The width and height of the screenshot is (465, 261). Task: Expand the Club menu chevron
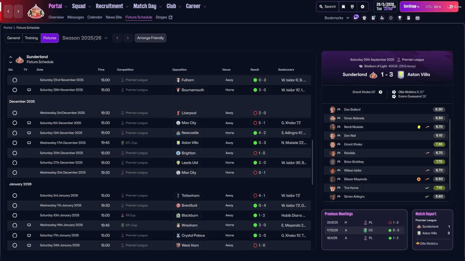click(180, 7)
